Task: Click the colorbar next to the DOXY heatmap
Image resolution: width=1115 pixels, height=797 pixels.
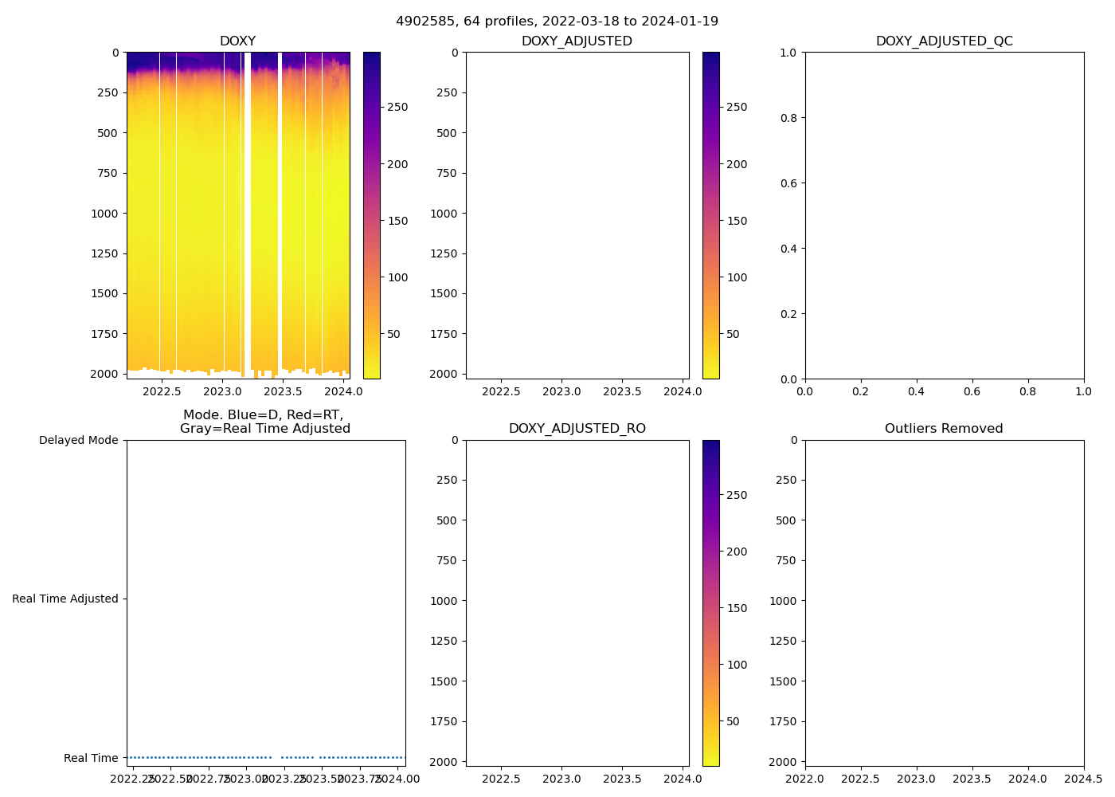Action: (371, 215)
